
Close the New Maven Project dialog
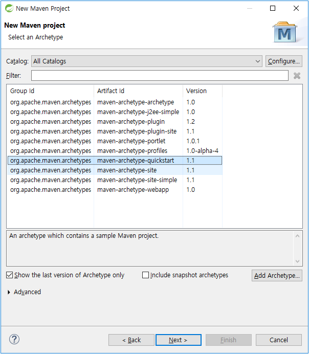pos(296,8)
